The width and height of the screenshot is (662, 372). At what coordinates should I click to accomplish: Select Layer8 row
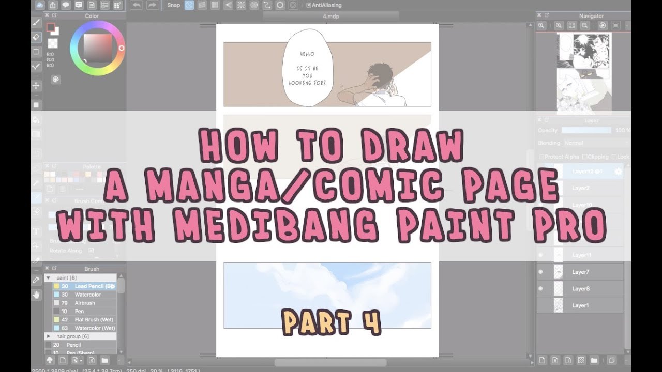(x=580, y=288)
